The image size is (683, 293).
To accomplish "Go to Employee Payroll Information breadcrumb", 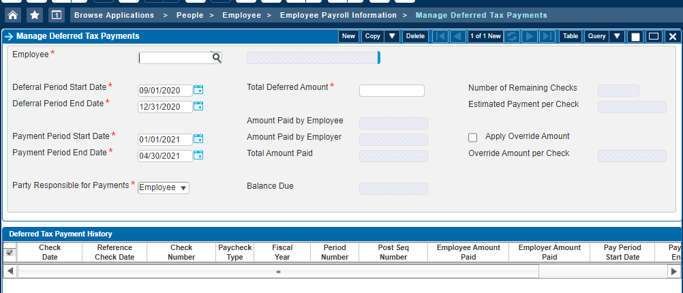I will tap(338, 14).
